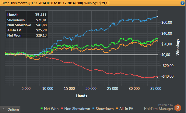The image size is (186, 113).
Task: Toggle the Net Won legend entry
Action: click(x=49, y=109)
